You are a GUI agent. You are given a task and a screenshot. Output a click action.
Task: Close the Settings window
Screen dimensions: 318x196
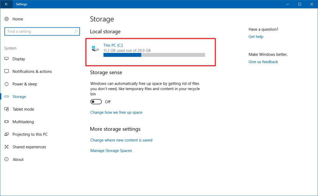[x=312, y=4]
